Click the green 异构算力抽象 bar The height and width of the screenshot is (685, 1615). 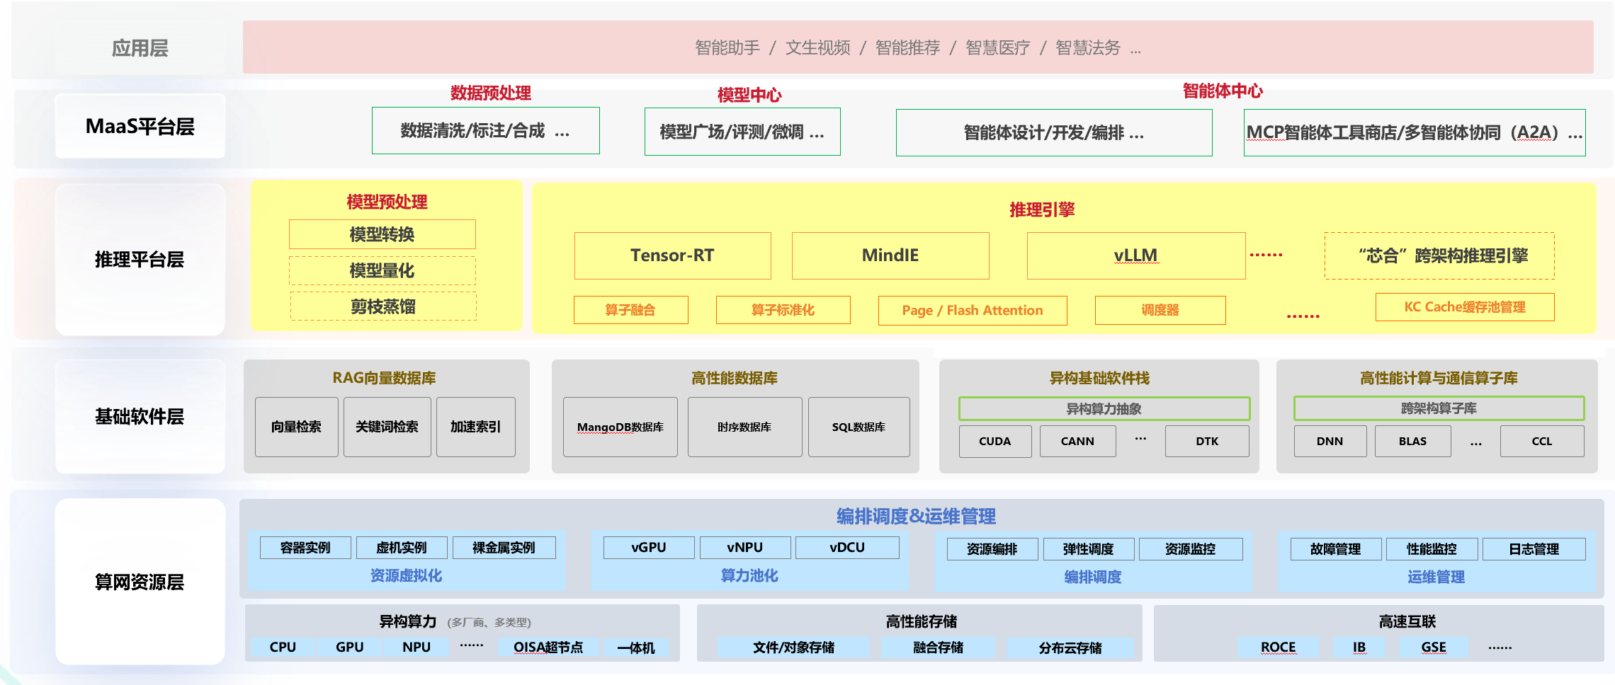tap(1104, 408)
